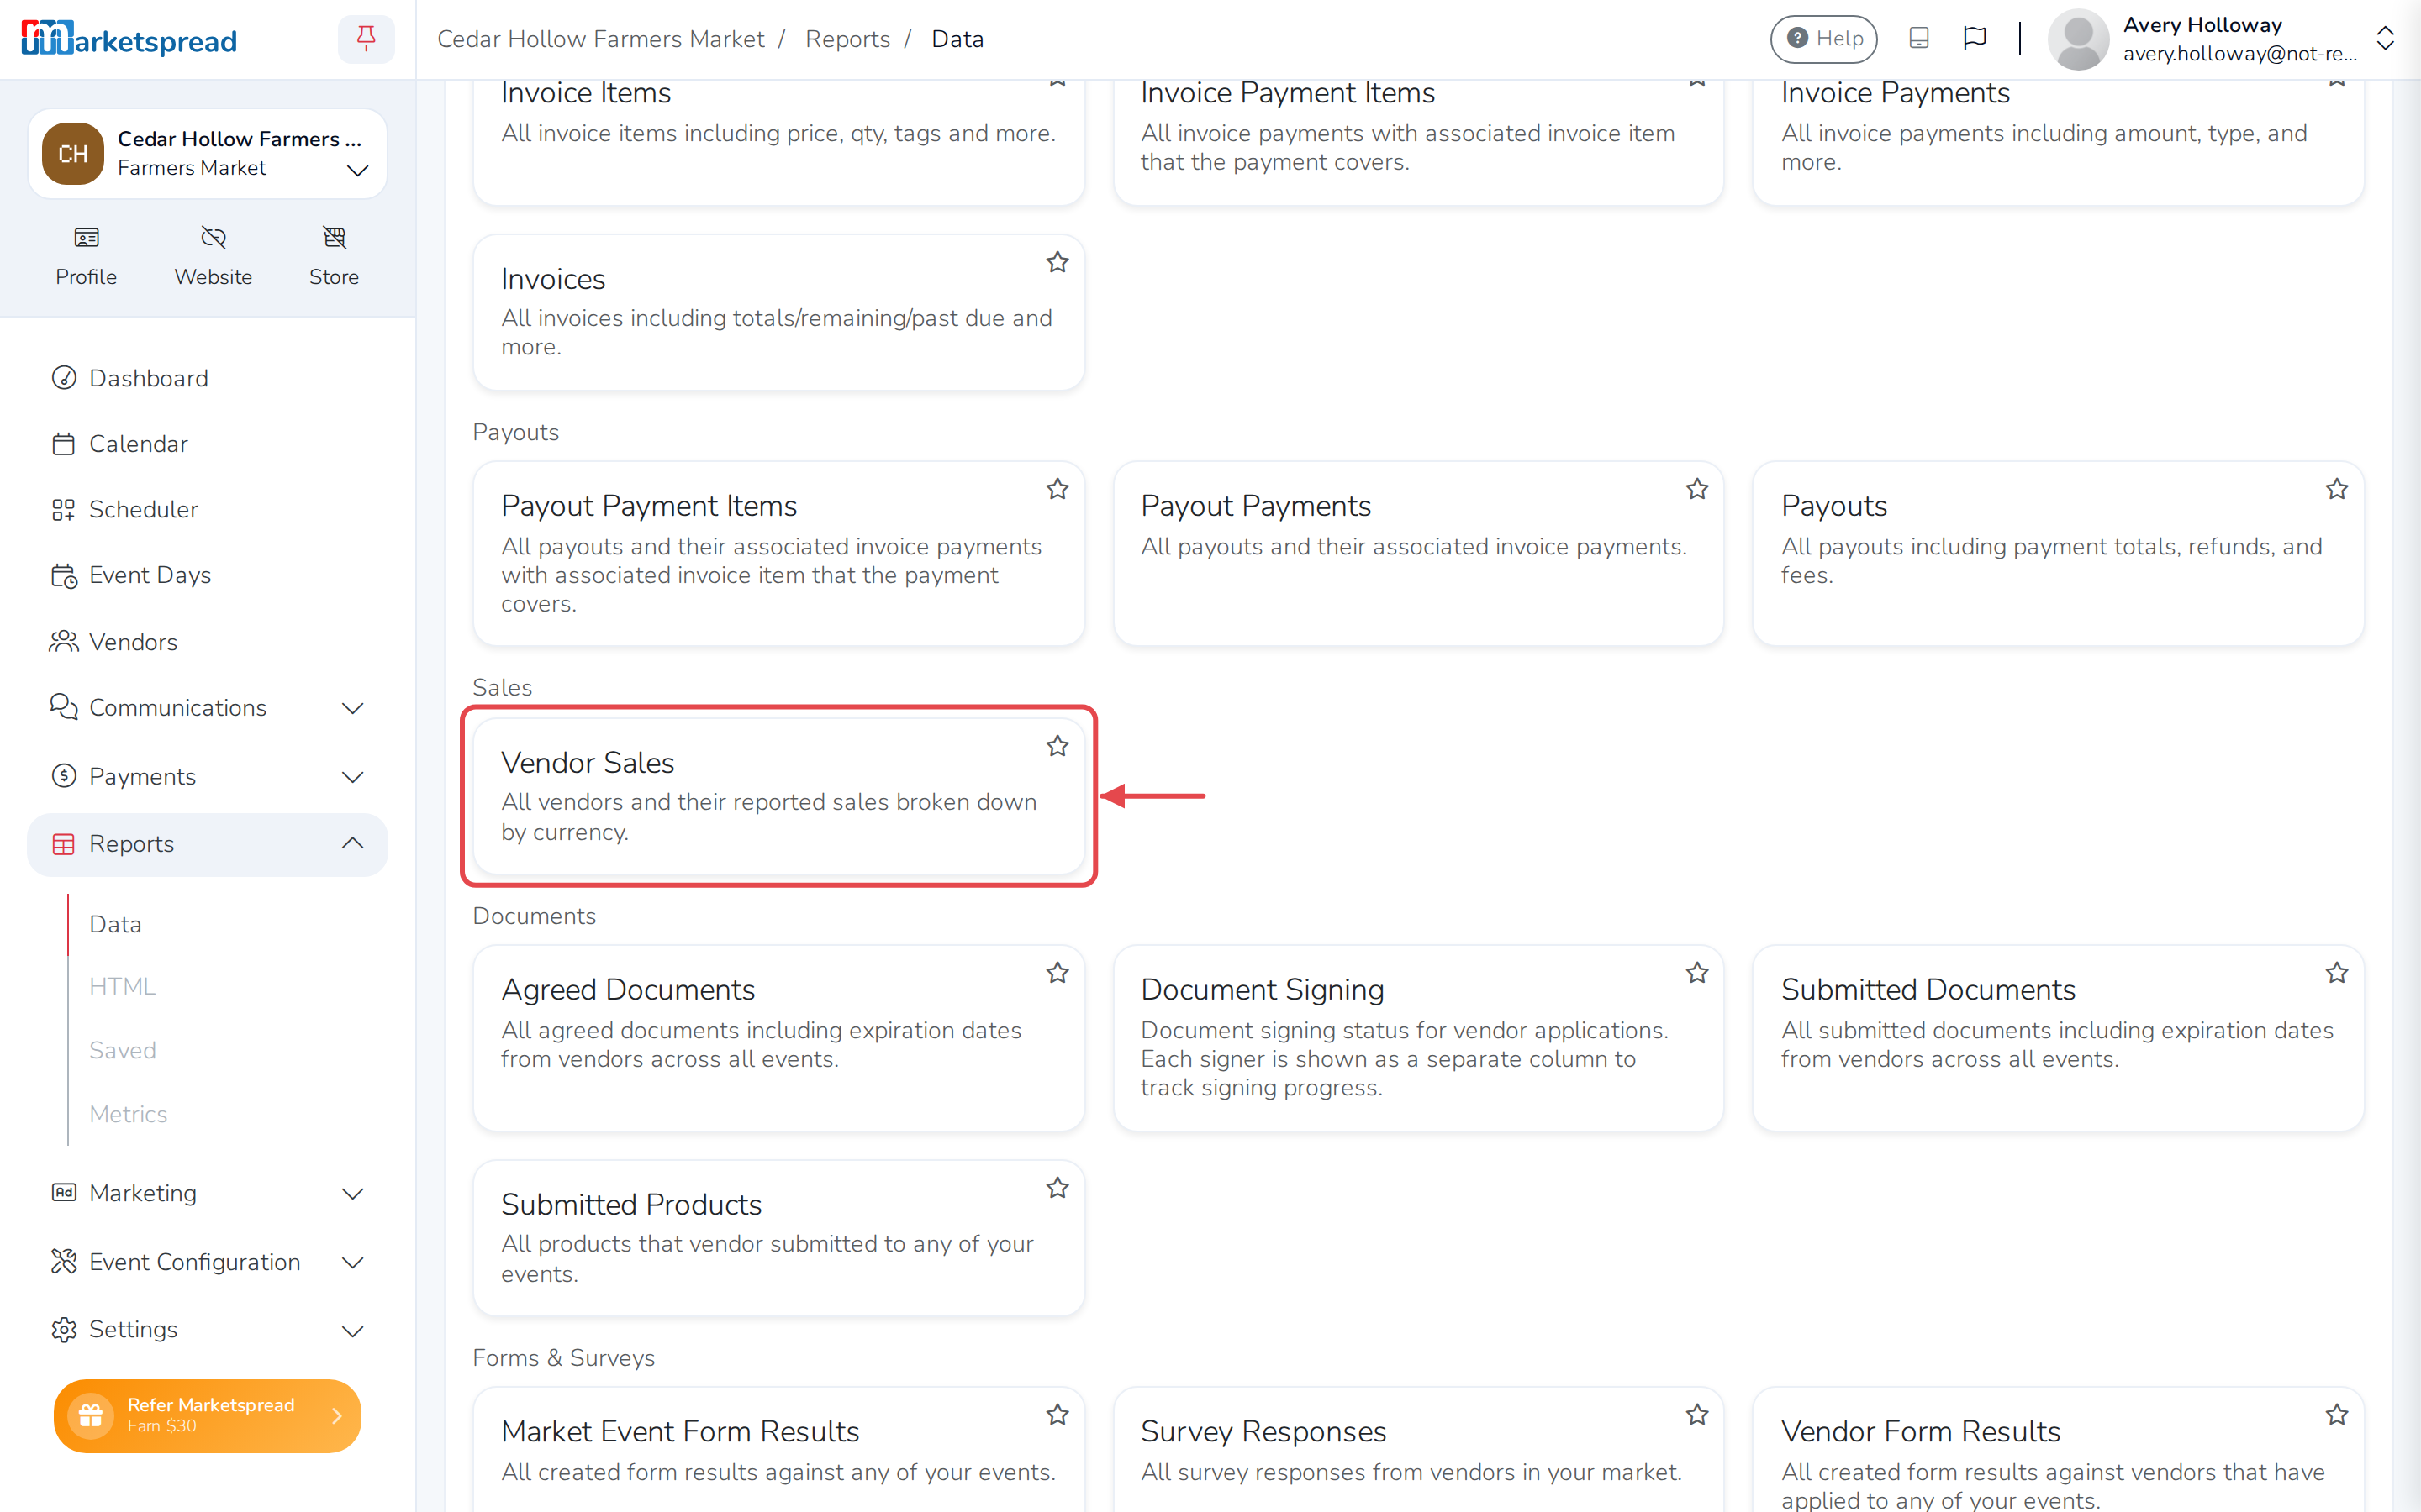
Task: Click the pin sidebar icon
Action: click(367, 39)
